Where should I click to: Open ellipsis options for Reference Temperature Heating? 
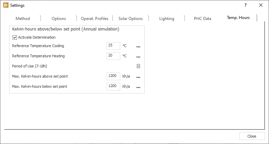(x=138, y=57)
